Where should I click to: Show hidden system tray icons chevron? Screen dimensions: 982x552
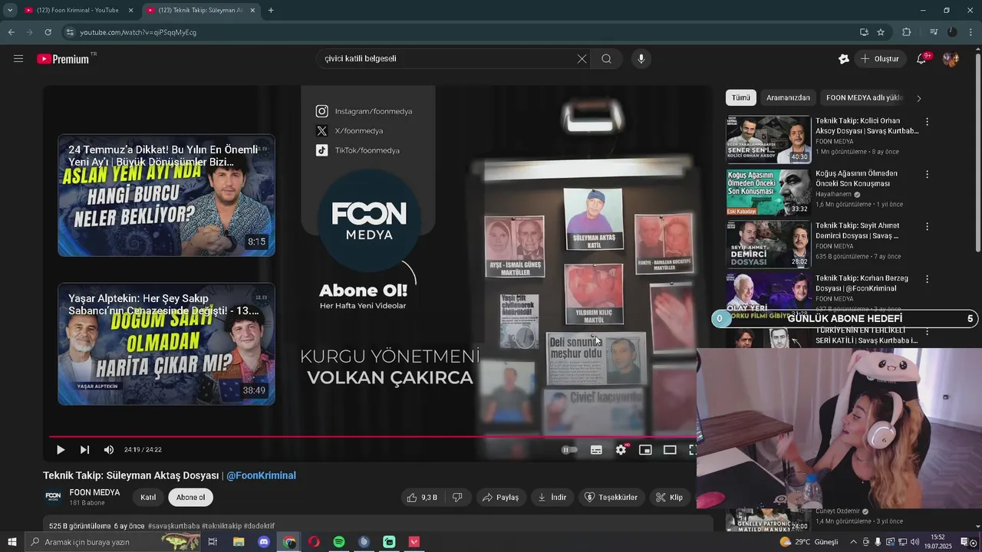tap(853, 542)
